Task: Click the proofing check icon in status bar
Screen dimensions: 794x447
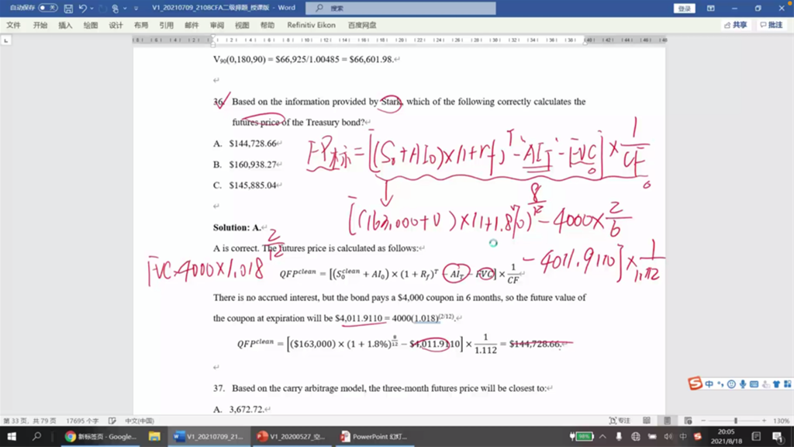Action: click(x=112, y=421)
